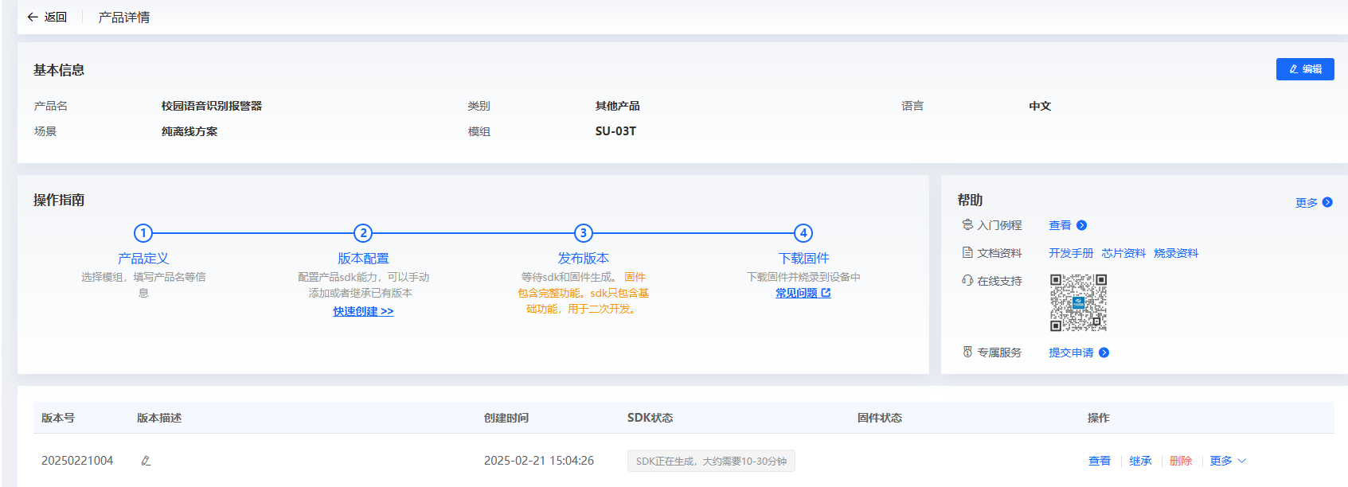Click 提交申请 for 专属服务
Screen dimensions: 1348x487
tap(1078, 353)
